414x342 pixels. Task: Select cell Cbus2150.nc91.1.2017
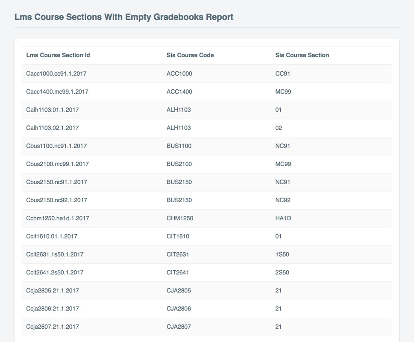57,182
